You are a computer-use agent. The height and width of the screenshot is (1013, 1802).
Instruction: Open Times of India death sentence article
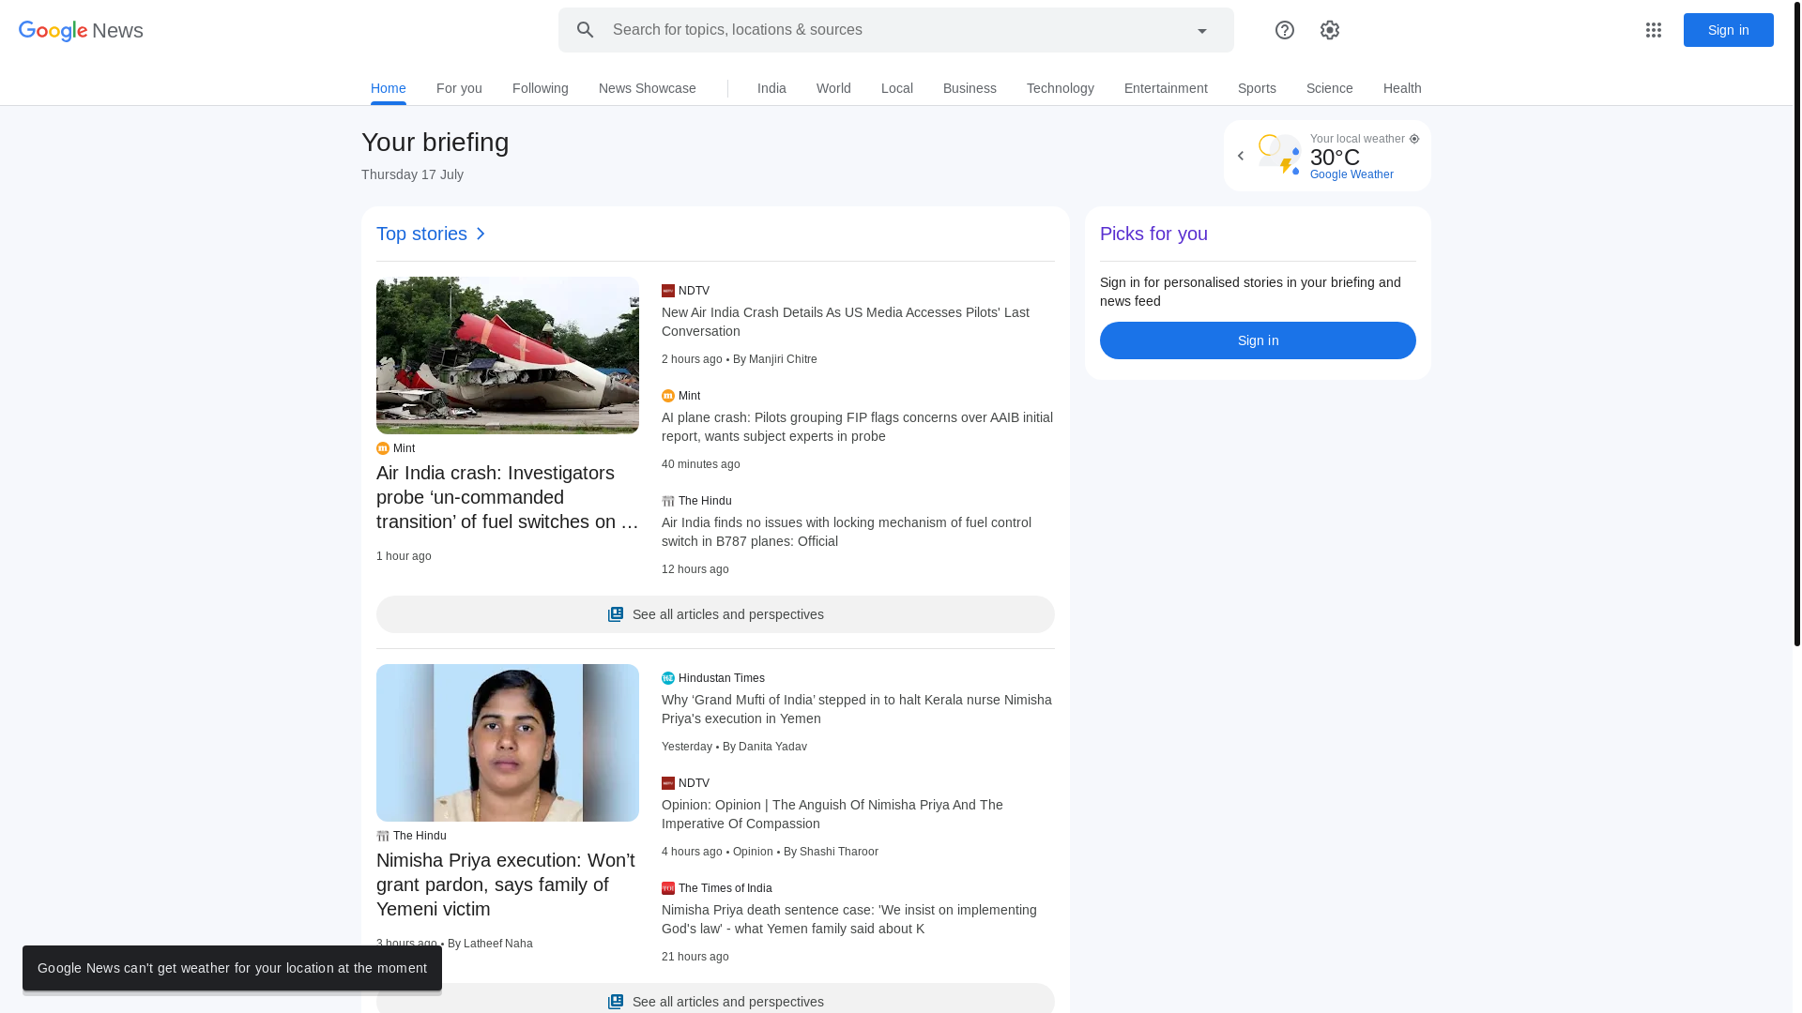(x=849, y=919)
